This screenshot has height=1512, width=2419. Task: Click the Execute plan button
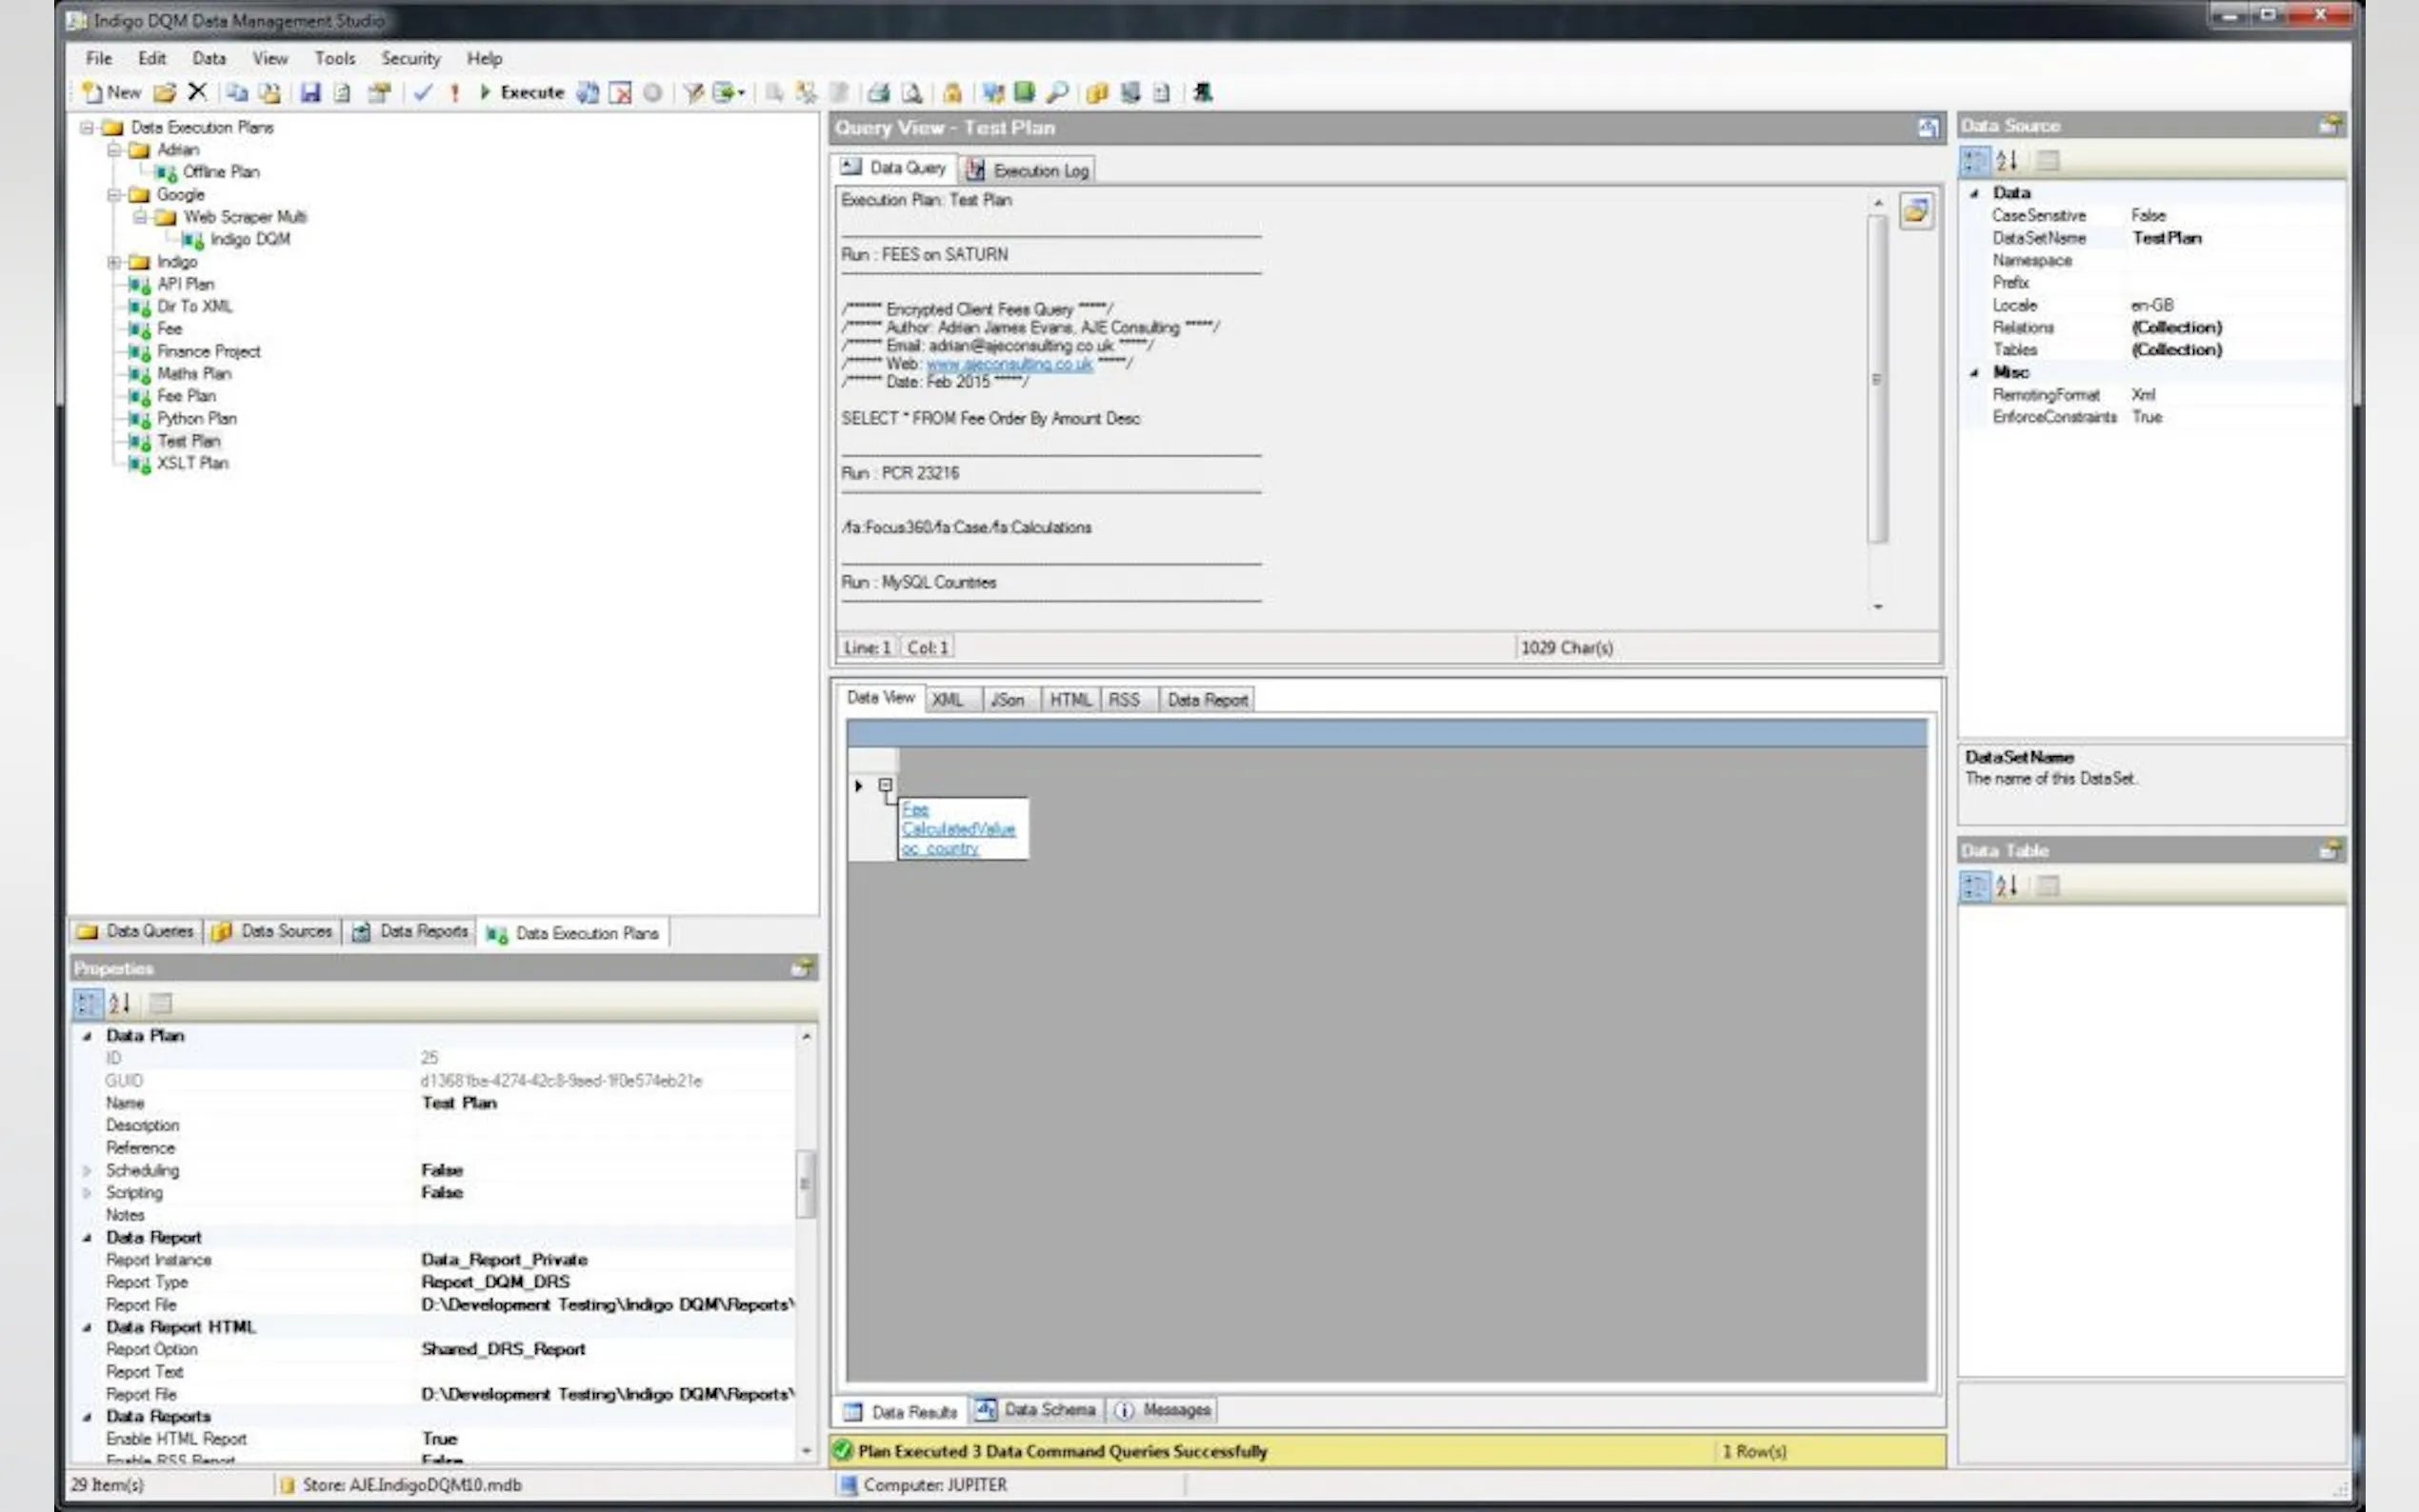(521, 93)
